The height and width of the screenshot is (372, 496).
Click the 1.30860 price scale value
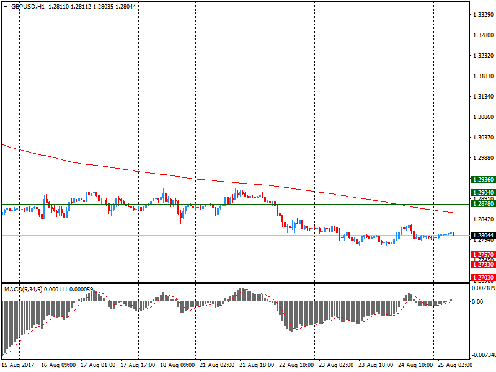[484, 117]
